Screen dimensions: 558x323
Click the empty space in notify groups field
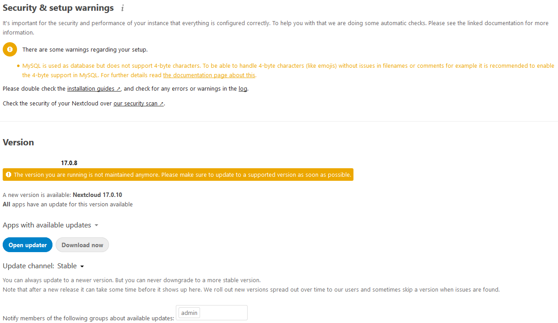coord(223,313)
